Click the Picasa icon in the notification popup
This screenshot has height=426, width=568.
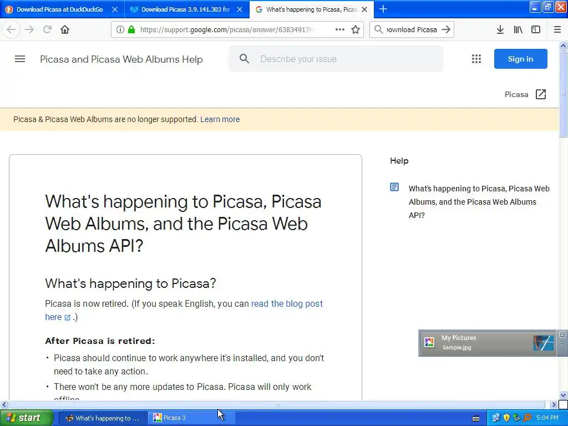[x=429, y=343]
